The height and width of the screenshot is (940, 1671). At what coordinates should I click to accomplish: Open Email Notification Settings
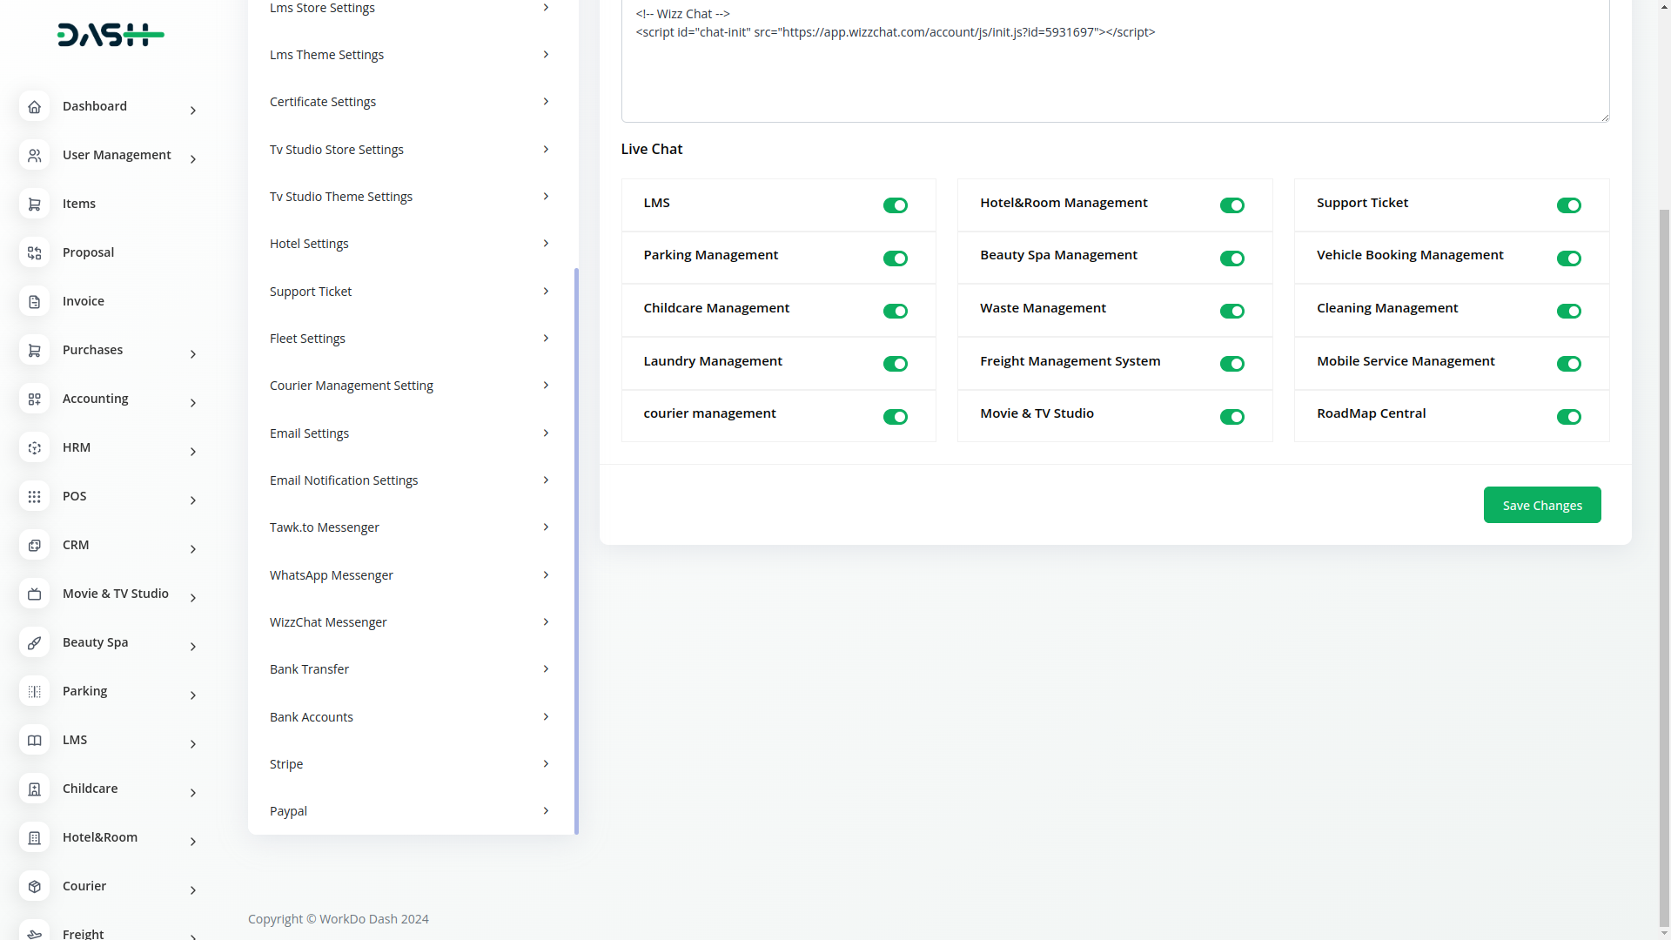(410, 480)
